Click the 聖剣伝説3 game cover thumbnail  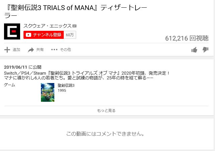click(48, 92)
